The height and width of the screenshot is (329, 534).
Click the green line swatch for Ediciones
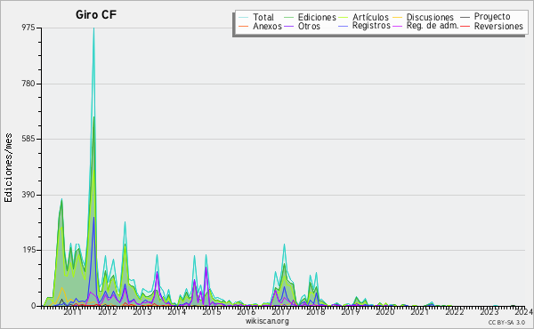tap(288, 18)
